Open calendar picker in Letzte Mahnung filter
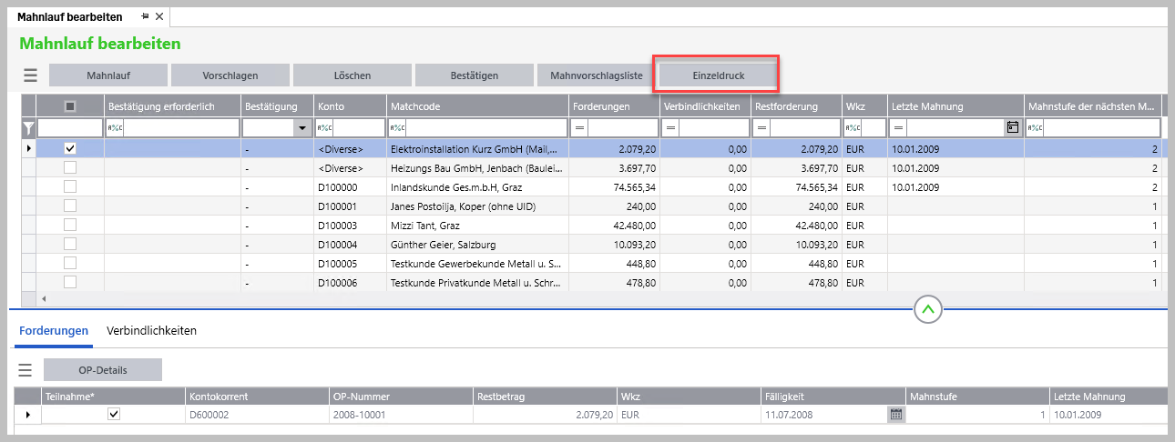The width and height of the screenshot is (1175, 442). pyautogui.click(x=1012, y=128)
